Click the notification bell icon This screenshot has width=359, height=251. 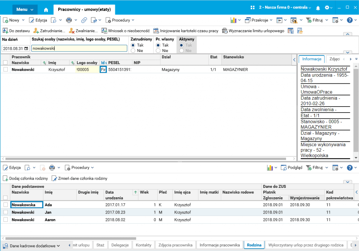[318, 8]
